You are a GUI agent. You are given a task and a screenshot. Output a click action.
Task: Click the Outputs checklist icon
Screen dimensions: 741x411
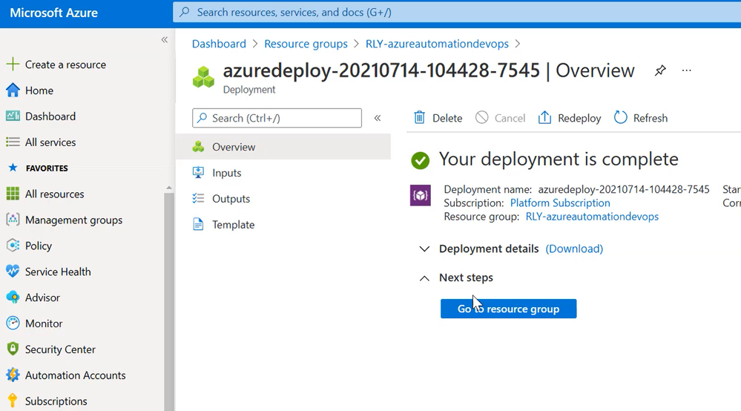[198, 198]
